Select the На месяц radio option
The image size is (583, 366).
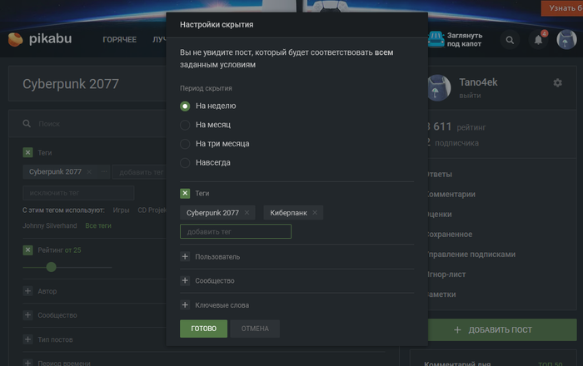[186, 125]
